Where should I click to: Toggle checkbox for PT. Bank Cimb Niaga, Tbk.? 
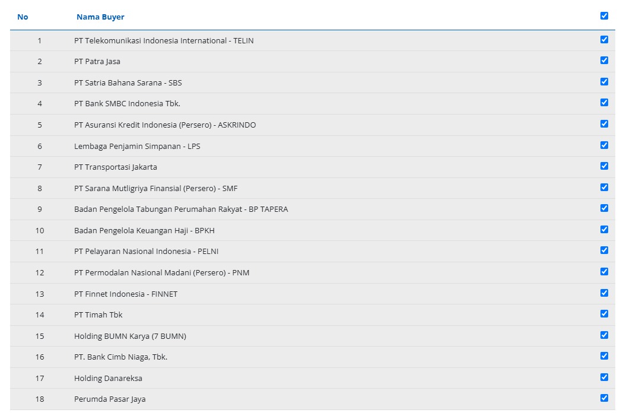(x=604, y=356)
